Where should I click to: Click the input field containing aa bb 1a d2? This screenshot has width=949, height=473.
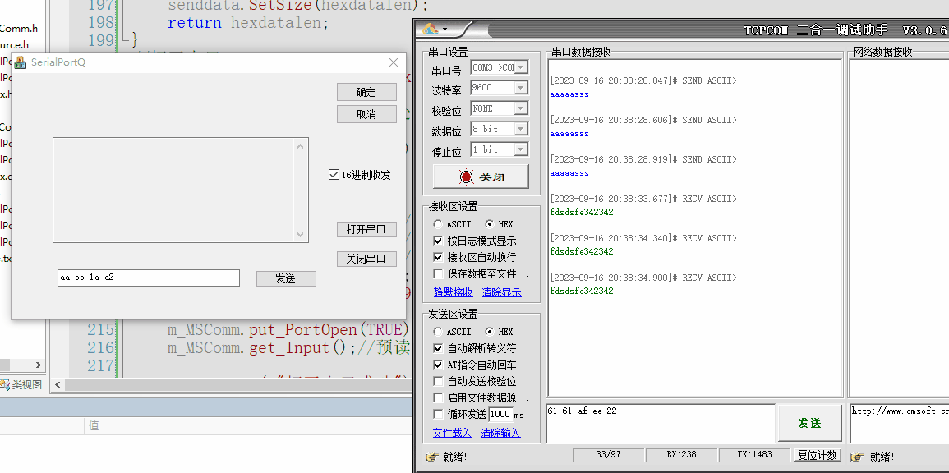[148, 278]
